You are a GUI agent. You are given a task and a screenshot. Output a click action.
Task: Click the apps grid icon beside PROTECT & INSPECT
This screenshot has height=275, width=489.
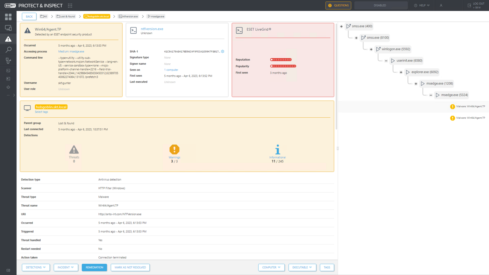point(70,5)
